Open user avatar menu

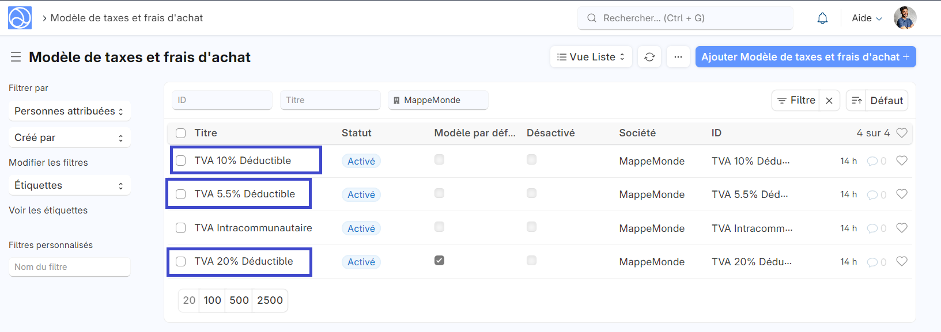tap(905, 18)
